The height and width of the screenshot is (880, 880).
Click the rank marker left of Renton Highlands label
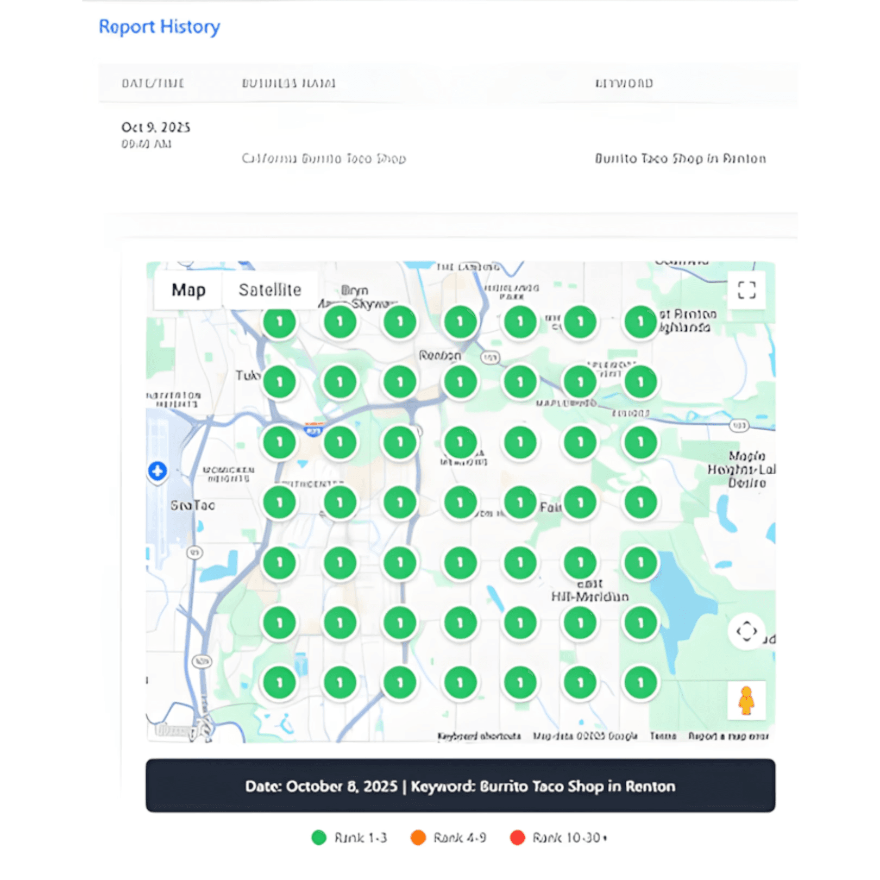tap(640, 322)
